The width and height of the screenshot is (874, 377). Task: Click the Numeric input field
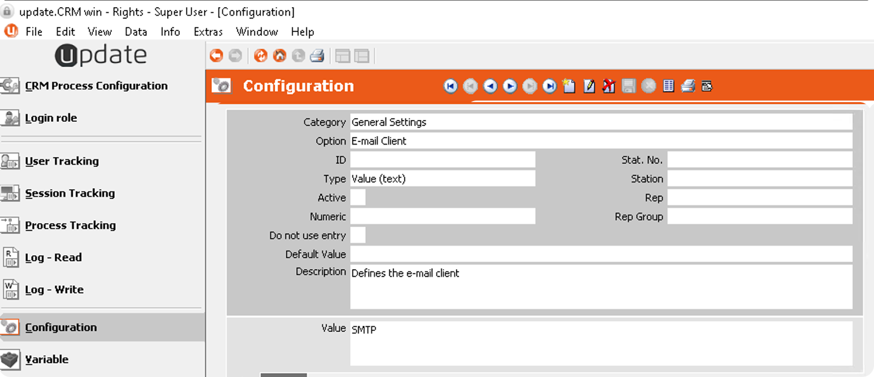click(443, 216)
